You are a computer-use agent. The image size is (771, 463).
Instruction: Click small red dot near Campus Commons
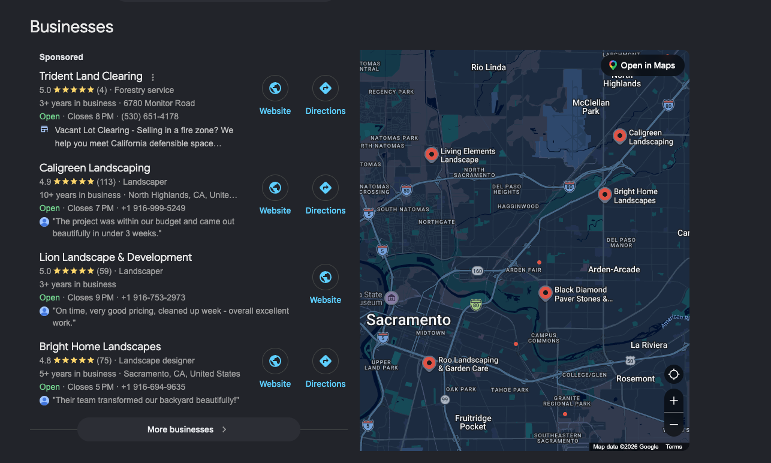click(516, 344)
